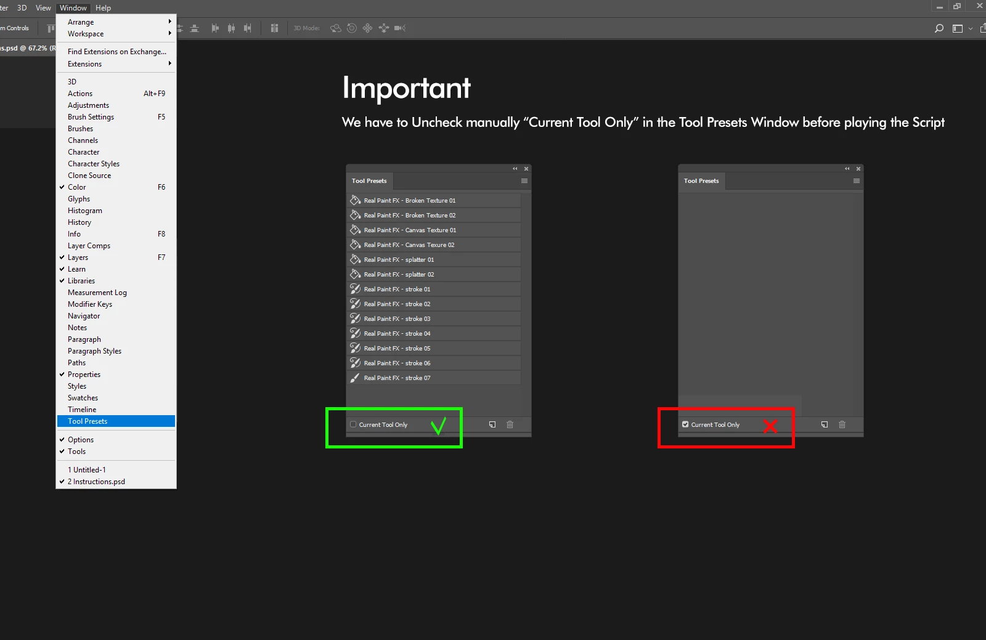Viewport: 986px width, 640px height.
Task: Select the 3D camera zoom mode icon
Action: coord(400,28)
